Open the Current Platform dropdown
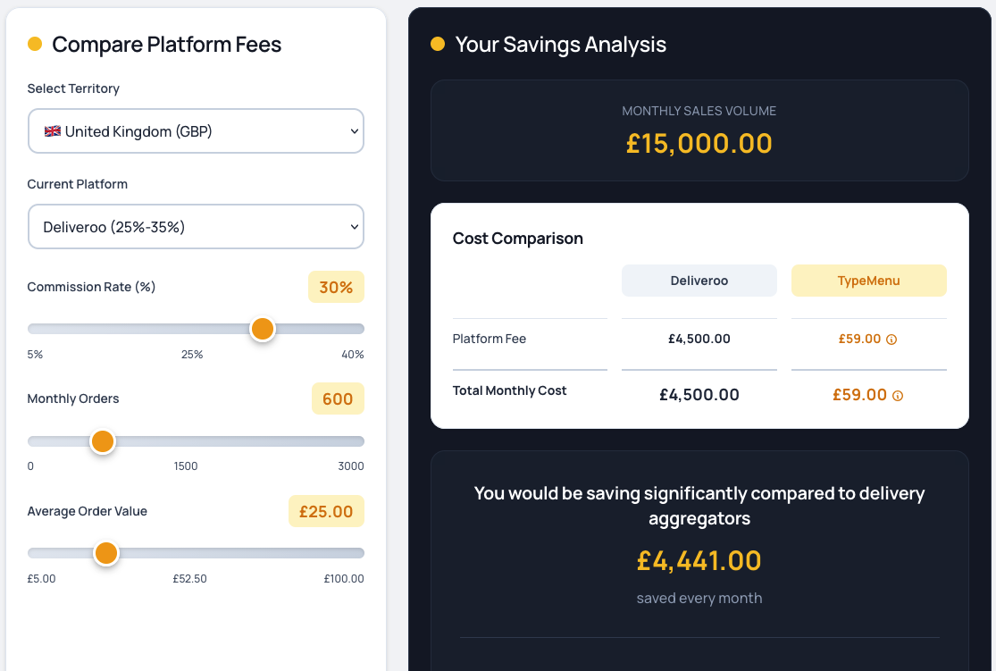This screenshot has height=671, width=996. click(x=196, y=226)
